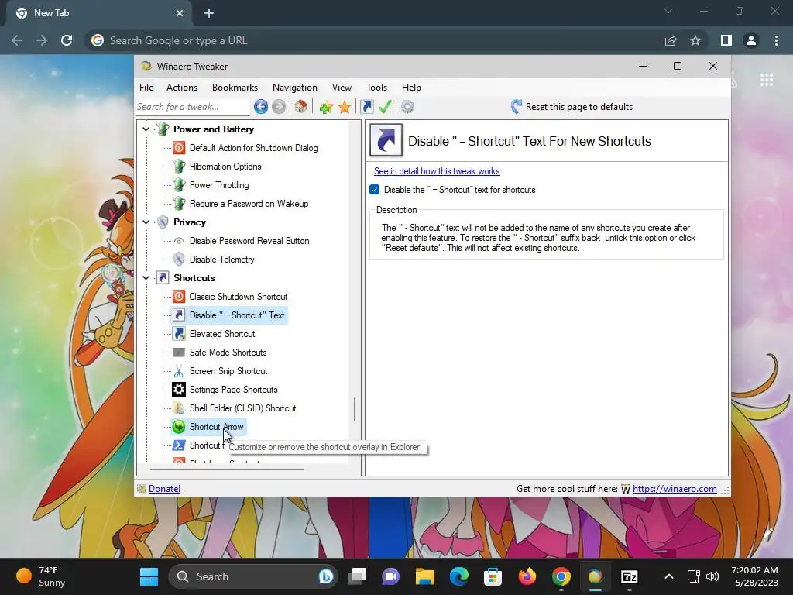793x595 pixels.
Task: Open bookmarks with the gold star icon
Action: click(x=345, y=107)
